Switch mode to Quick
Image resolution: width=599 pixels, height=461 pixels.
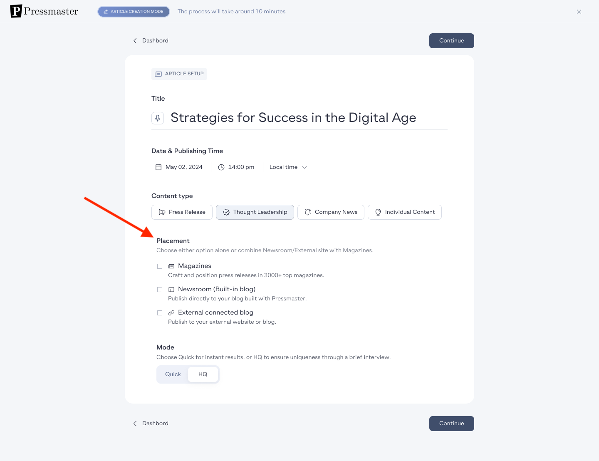(x=173, y=374)
